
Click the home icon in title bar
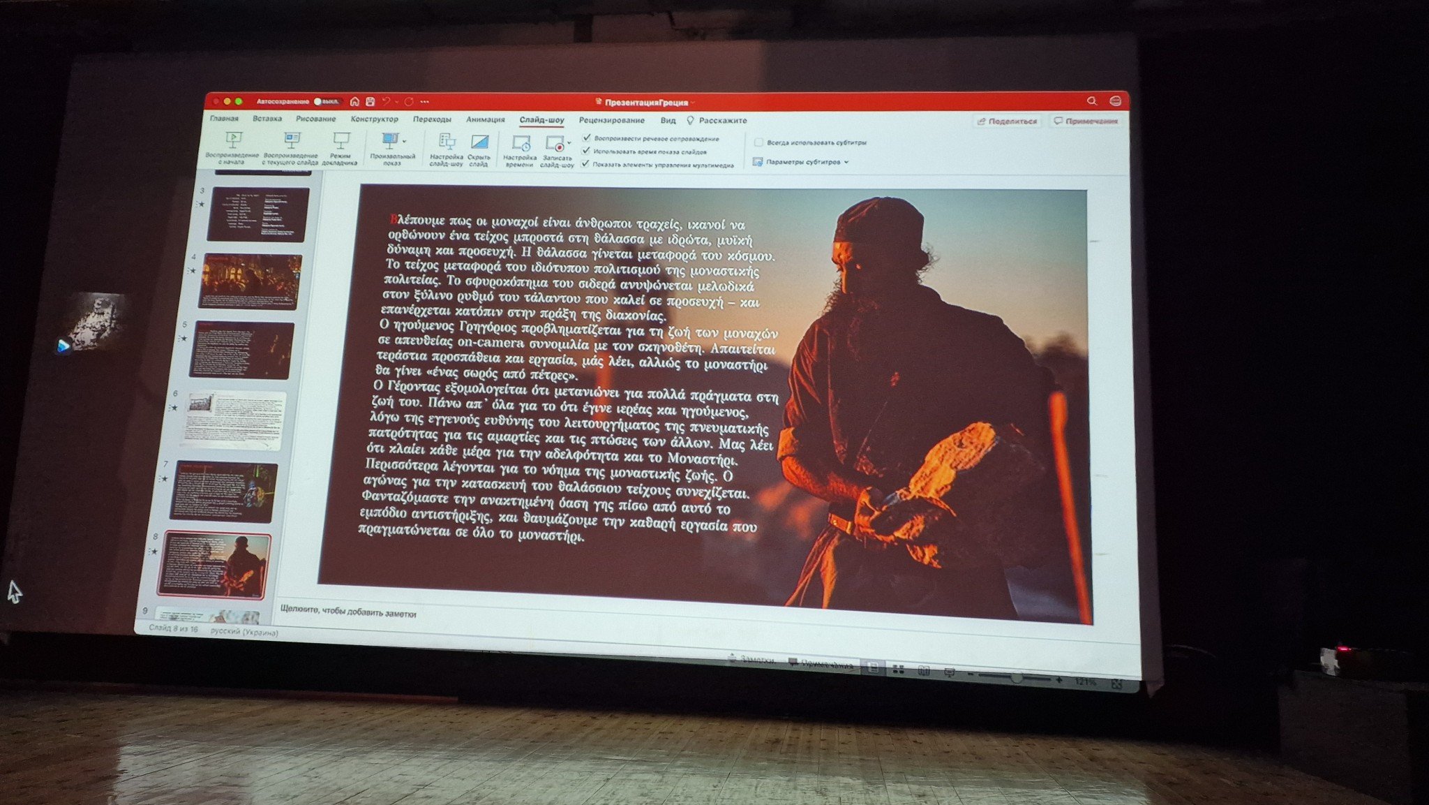coord(354,101)
